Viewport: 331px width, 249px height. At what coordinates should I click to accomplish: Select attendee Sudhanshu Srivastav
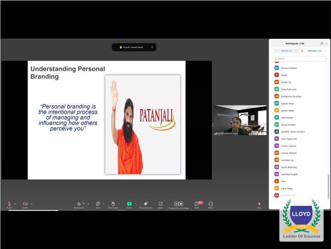tap(300, 97)
